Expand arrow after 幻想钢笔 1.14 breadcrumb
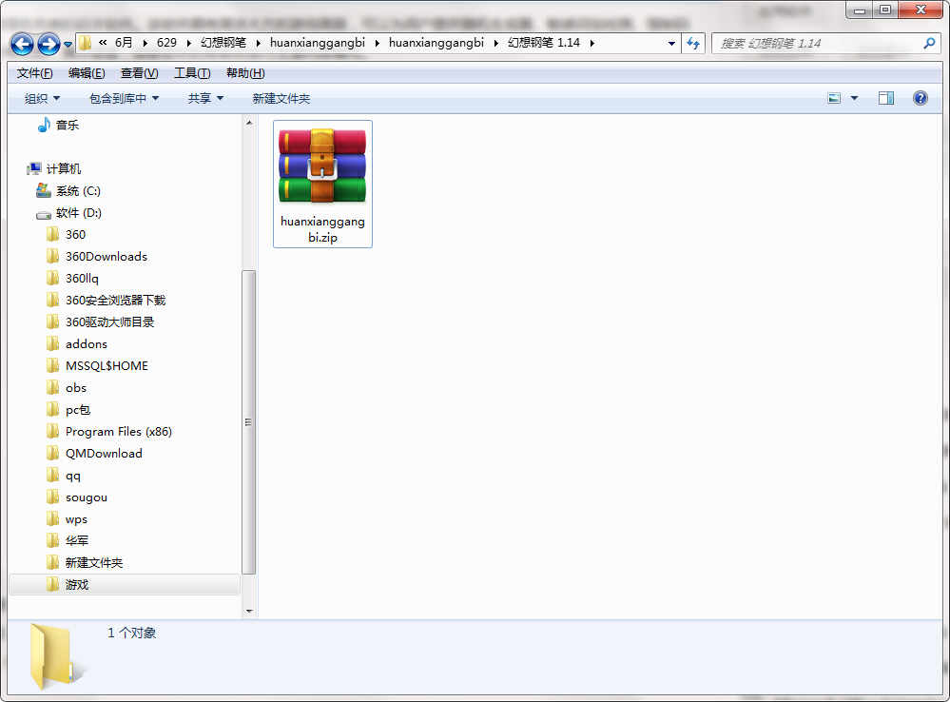 (x=591, y=43)
